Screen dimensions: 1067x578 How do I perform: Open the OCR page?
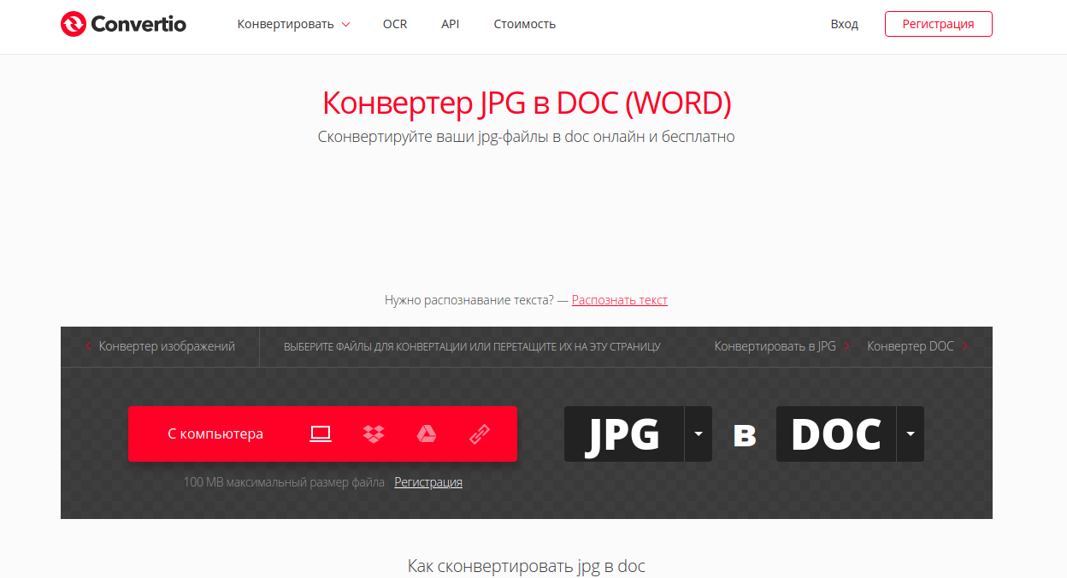coord(395,24)
